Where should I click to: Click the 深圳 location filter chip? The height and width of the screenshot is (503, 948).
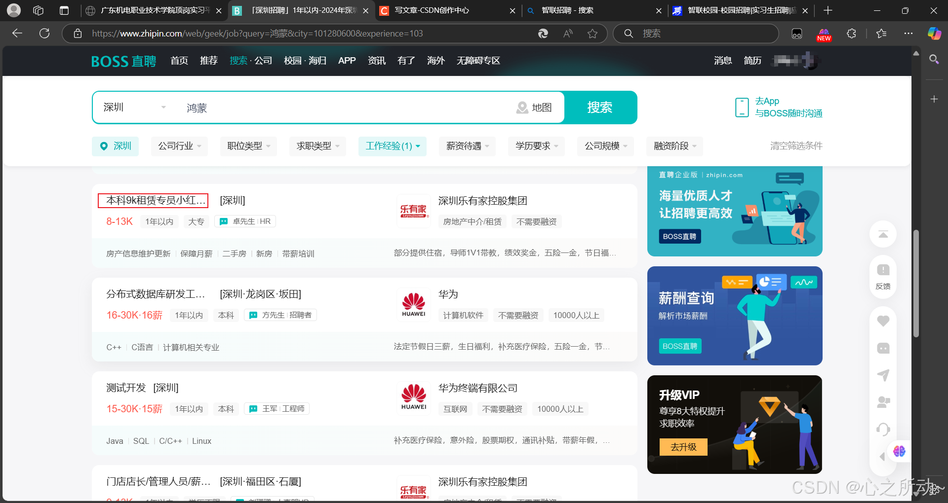tap(115, 146)
